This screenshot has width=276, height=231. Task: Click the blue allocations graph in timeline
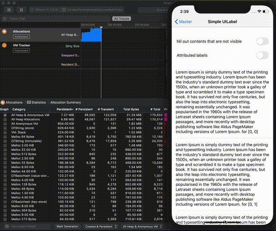(x=91, y=35)
